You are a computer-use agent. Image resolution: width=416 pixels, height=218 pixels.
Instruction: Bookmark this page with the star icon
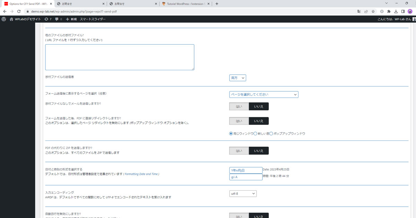(373, 11)
